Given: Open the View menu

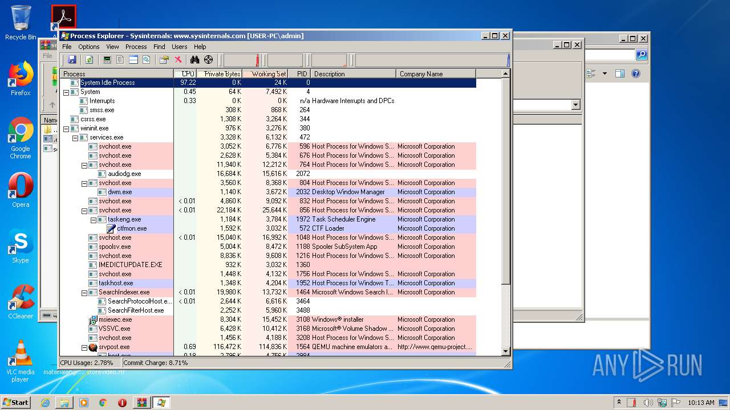Looking at the screenshot, I should tap(112, 47).
